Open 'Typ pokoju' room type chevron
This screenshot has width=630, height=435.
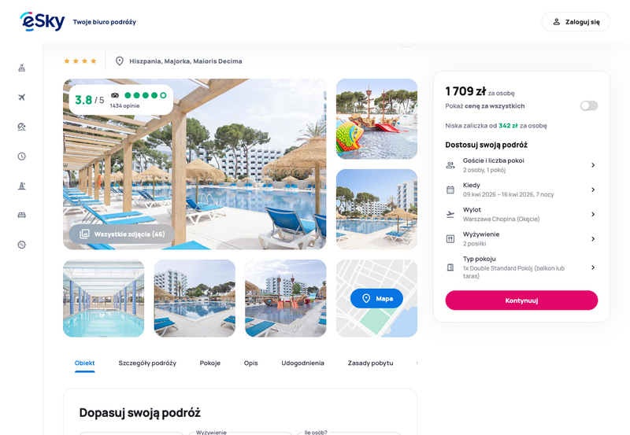coord(593,267)
